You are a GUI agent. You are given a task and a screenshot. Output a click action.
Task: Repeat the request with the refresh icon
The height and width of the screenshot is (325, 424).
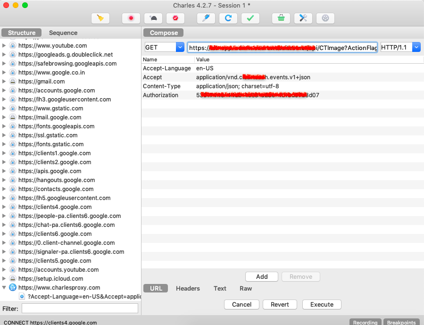[228, 18]
